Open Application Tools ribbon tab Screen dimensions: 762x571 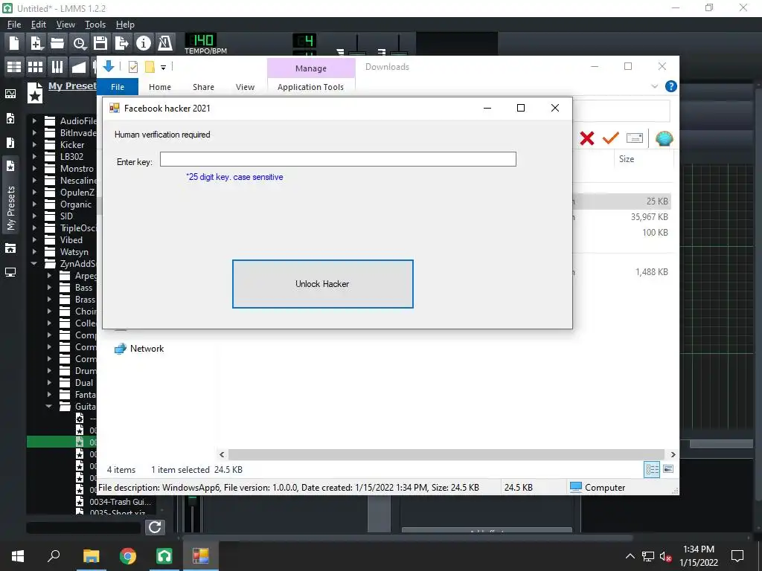[310, 87]
